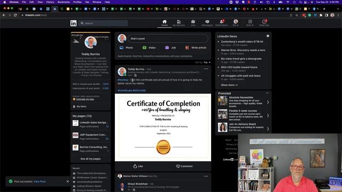Open the Apple menu
342x192 pixels.
point(4,2)
